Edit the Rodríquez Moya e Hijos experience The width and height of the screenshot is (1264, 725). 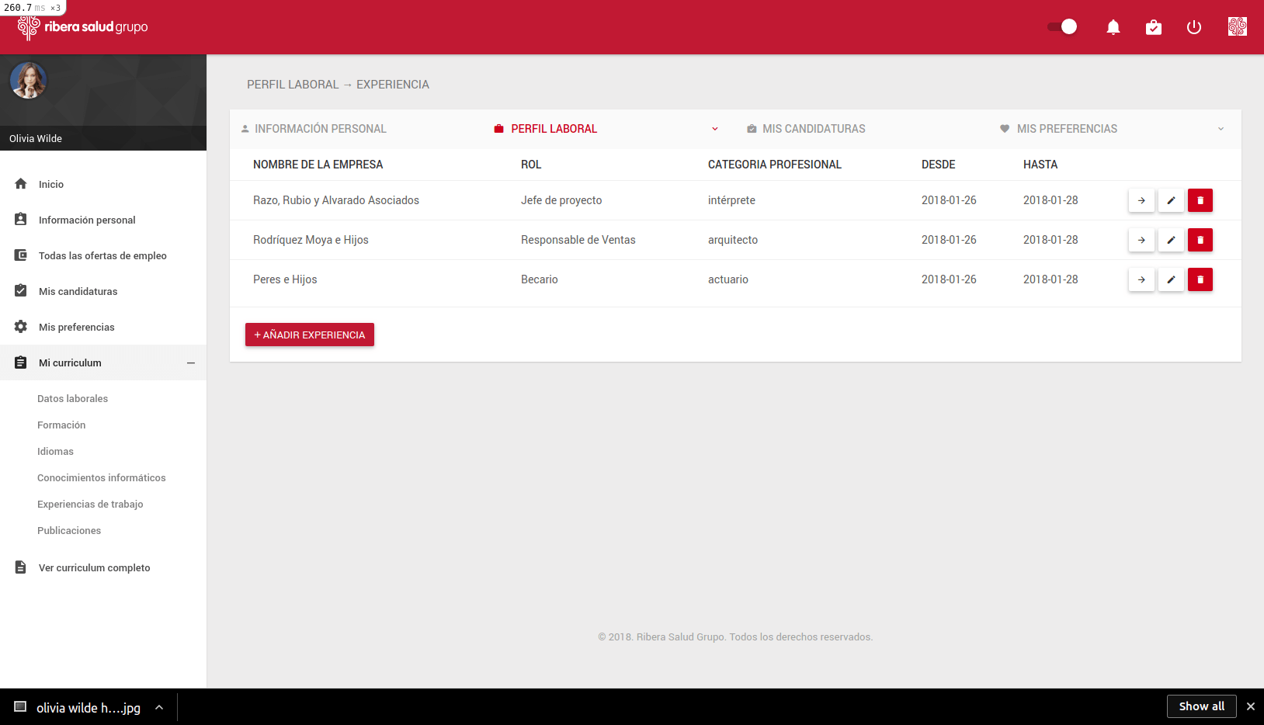[x=1171, y=240]
